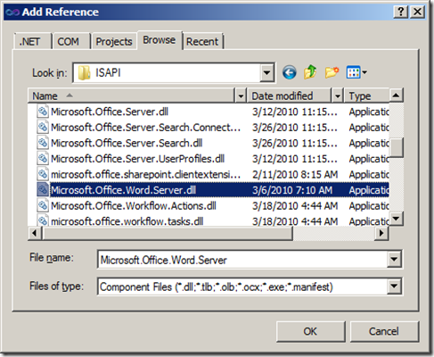Open the View menu dropdown arrow
Screen dimensions: 434x357
coord(364,72)
